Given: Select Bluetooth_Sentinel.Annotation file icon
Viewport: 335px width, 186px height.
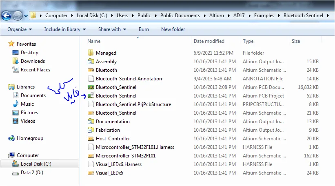Looking at the screenshot, I should [91, 79].
